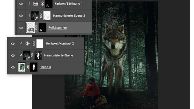Viewport: 194px width, 109px height.
Task: Click clipping arrow on Harmonisierte Ebene 2
Action: (x=28, y=16)
